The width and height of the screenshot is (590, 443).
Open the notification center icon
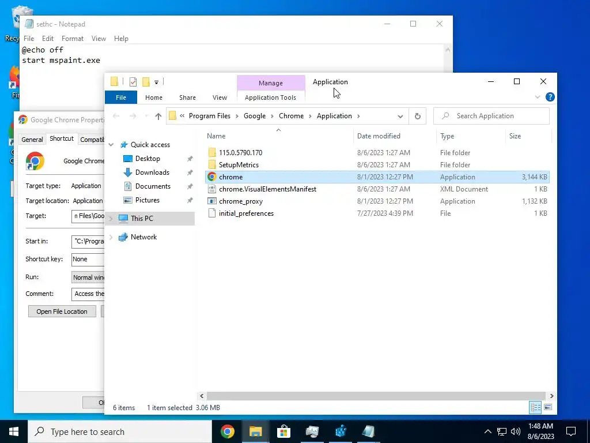click(571, 431)
